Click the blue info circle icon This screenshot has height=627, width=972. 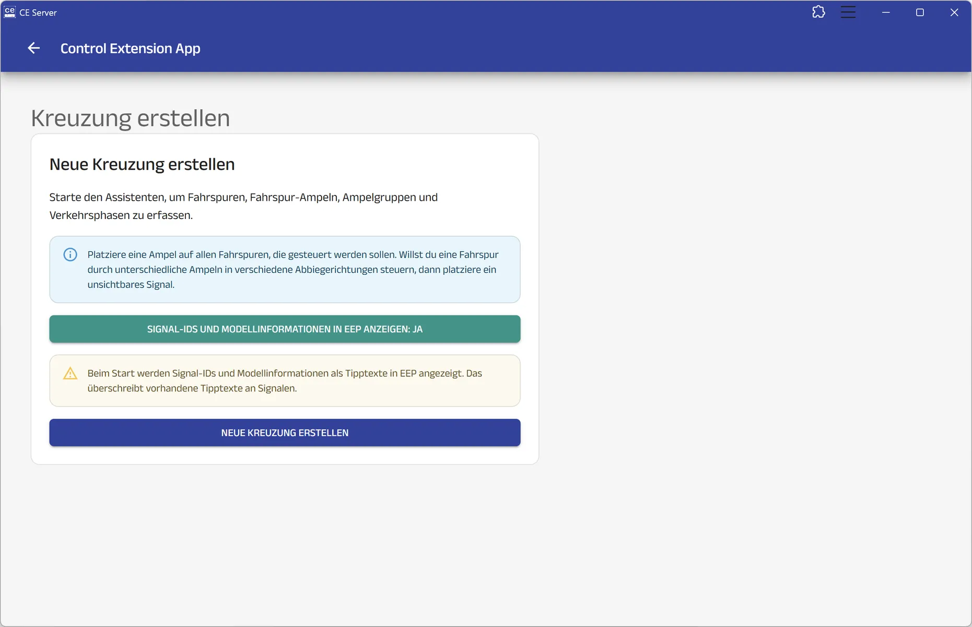70,254
